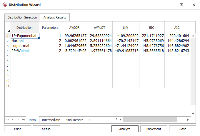Open the Setup button
The width and height of the screenshot is (200, 136).
pos(46,129)
